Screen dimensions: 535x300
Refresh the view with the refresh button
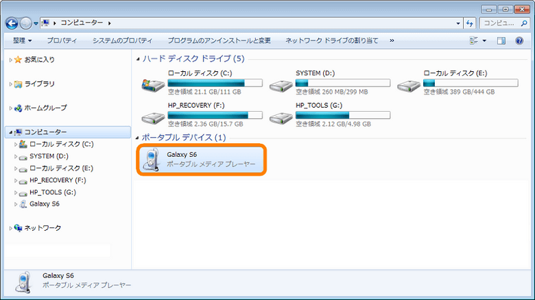tap(469, 23)
